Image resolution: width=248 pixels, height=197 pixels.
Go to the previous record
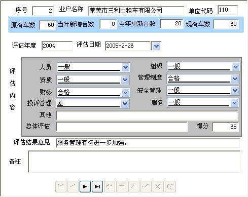73,186
